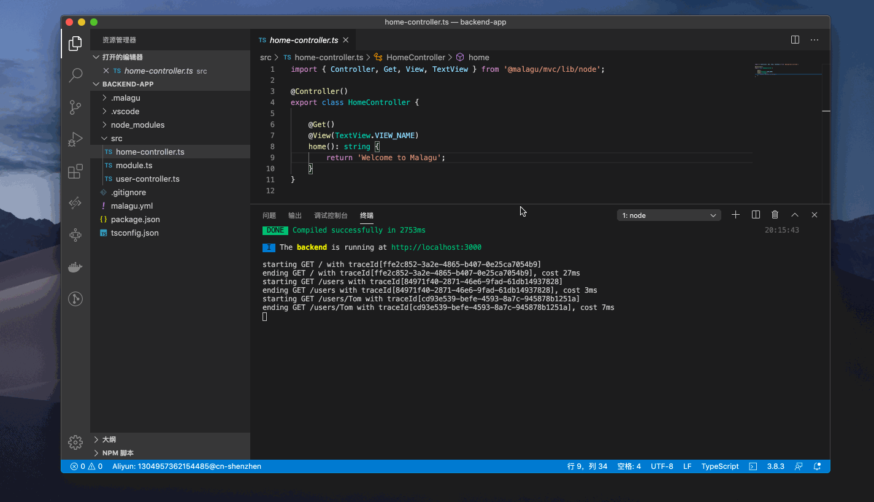Switch to the 问题 problems tab
Image resolution: width=874 pixels, height=502 pixels.
tap(269, 215)
